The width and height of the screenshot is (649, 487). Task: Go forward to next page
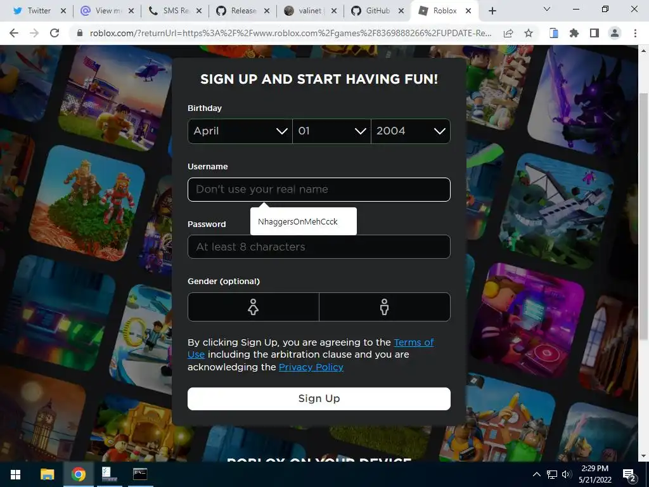(34, 33)
